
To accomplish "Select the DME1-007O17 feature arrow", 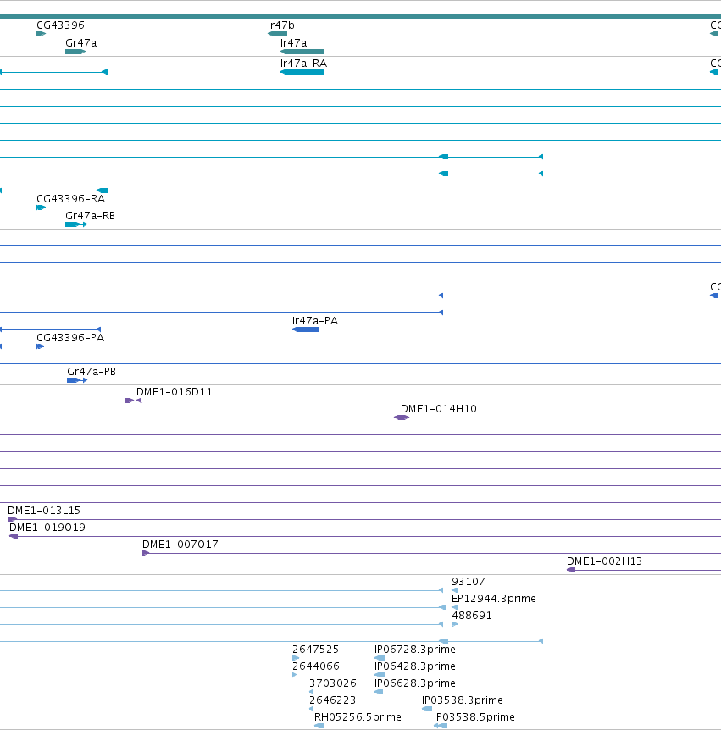I will [x=146, y=553].
